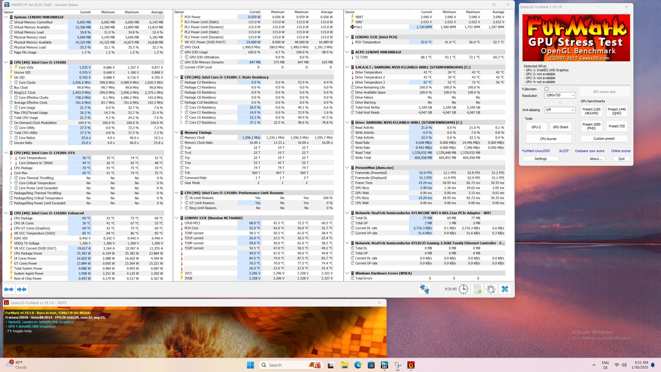Click the GPU-Z tool button
The image size is (661, 372).
[536, 127]
